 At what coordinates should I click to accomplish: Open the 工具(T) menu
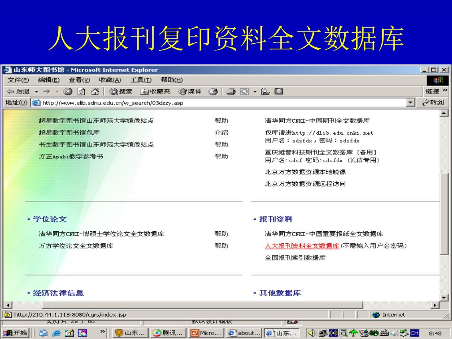tap(141, 80)
